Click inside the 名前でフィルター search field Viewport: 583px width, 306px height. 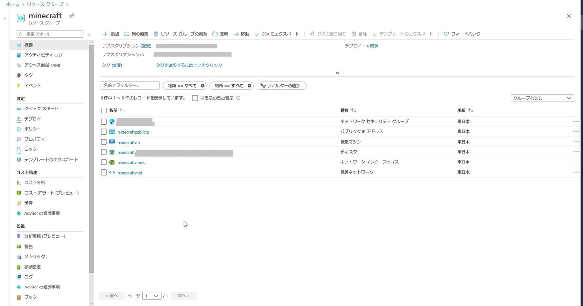130,85
